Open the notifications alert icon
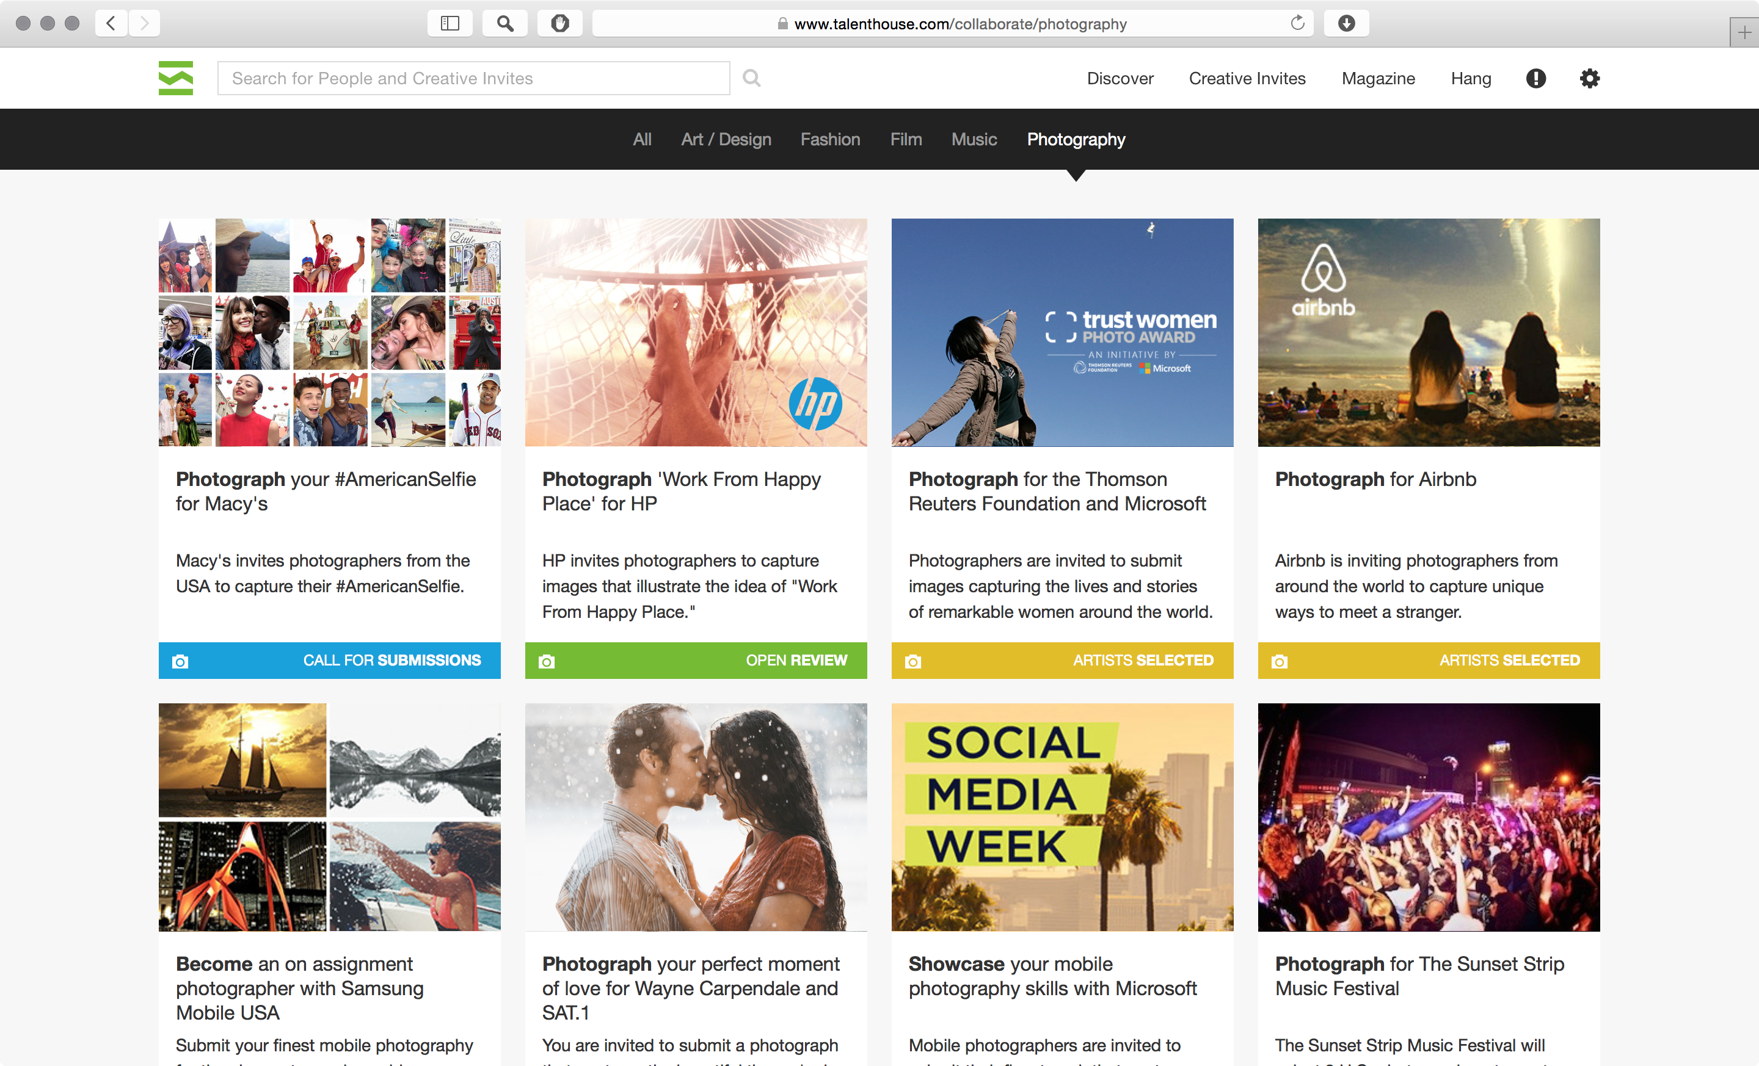Screen dimensions: 1759x1066 coord(1535,79)
